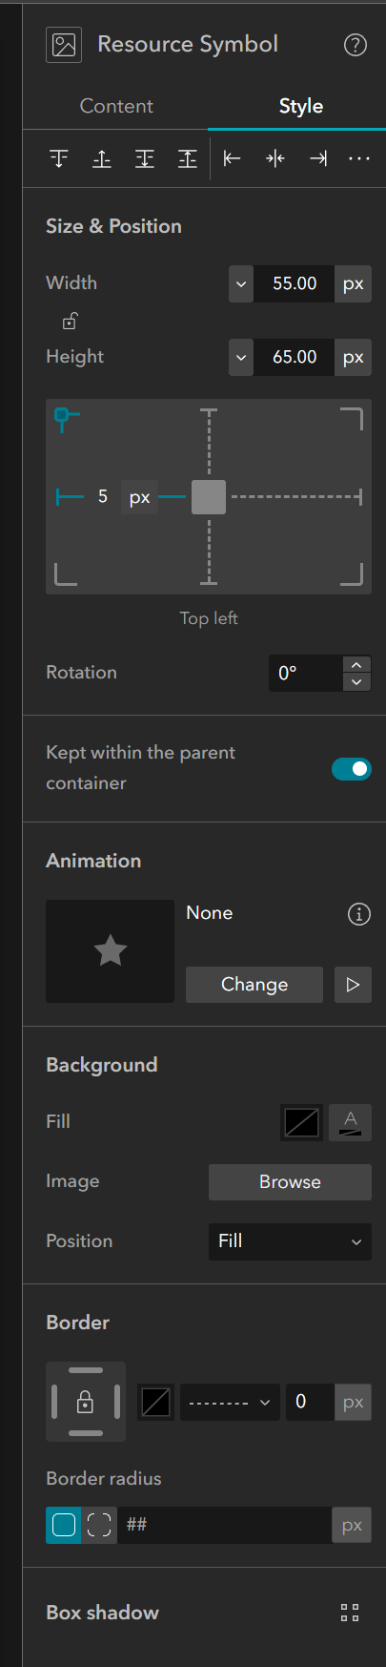Click the animation info icon

tap(359, 914)
